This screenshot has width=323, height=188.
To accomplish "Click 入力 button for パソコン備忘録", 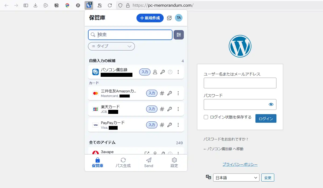I will pos(145,72).
